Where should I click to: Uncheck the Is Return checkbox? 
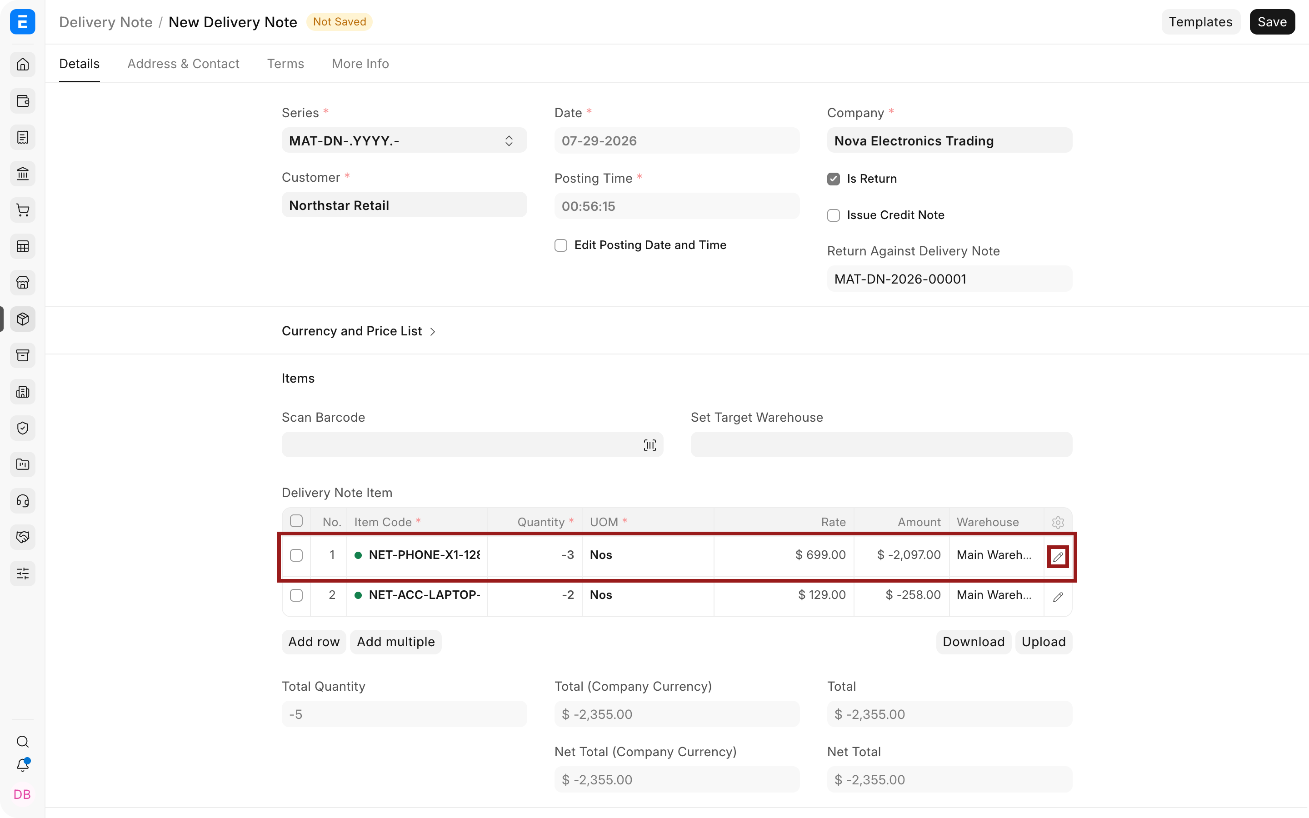833,179
